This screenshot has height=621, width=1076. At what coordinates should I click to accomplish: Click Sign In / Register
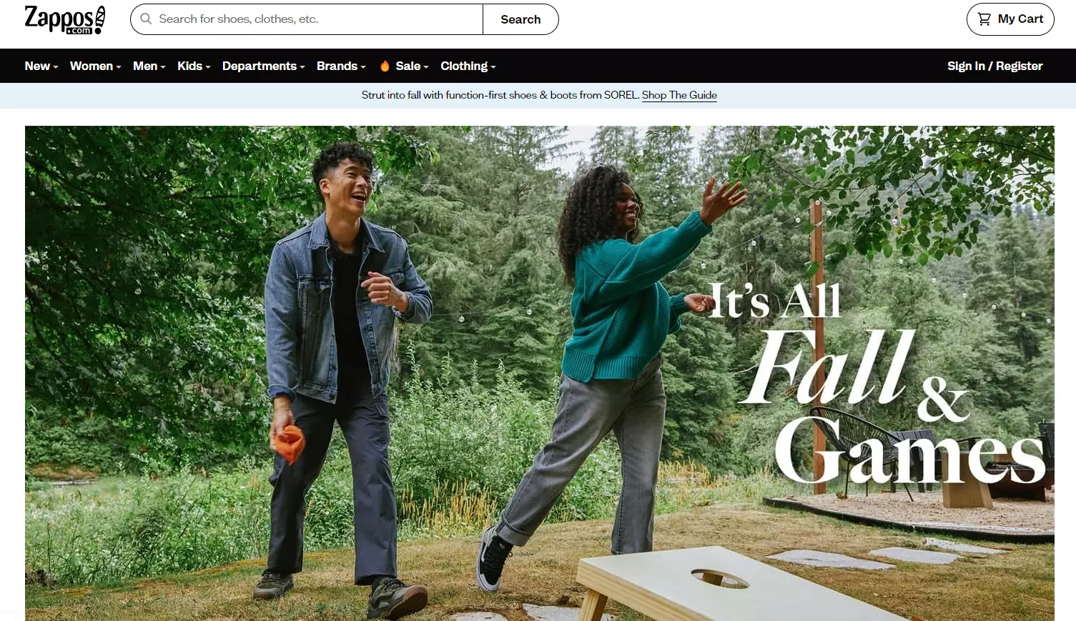tap(994, 66)
